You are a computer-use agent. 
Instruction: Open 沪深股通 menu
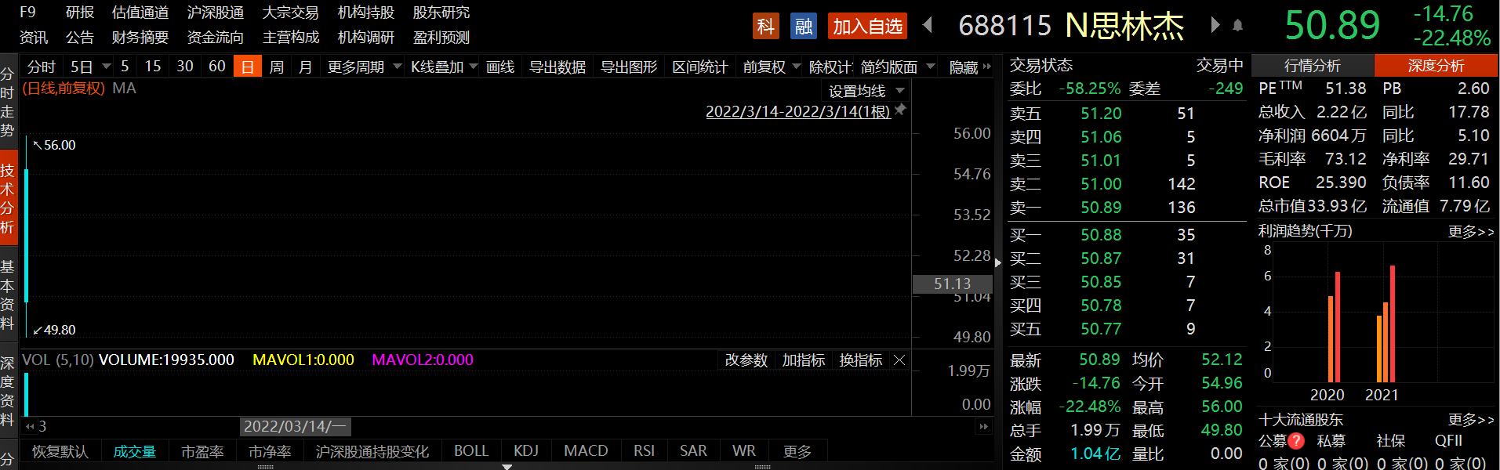(216, 13)
